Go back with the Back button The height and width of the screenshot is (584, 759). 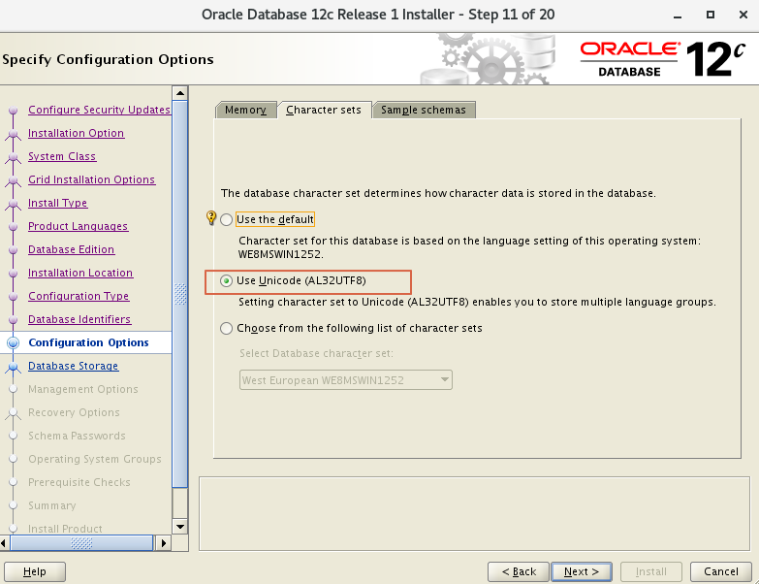[519, 571]
